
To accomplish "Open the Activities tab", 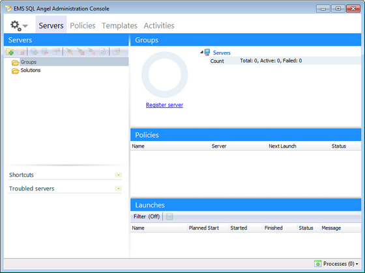I will (x=159, y=25).
